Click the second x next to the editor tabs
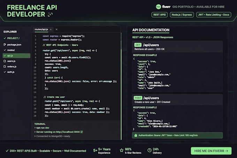 click(x=56, y=29)
